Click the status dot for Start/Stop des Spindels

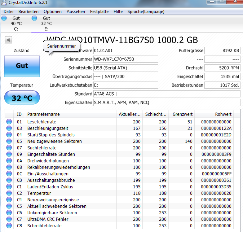(x=9, y=135)
